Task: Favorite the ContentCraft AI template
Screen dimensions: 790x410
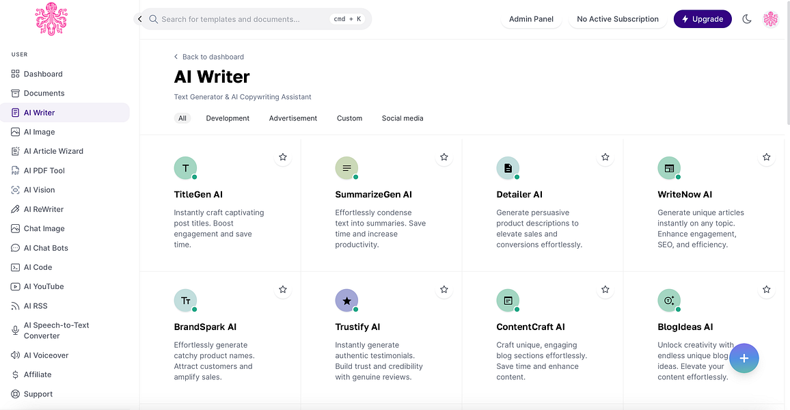Action: 605,290
